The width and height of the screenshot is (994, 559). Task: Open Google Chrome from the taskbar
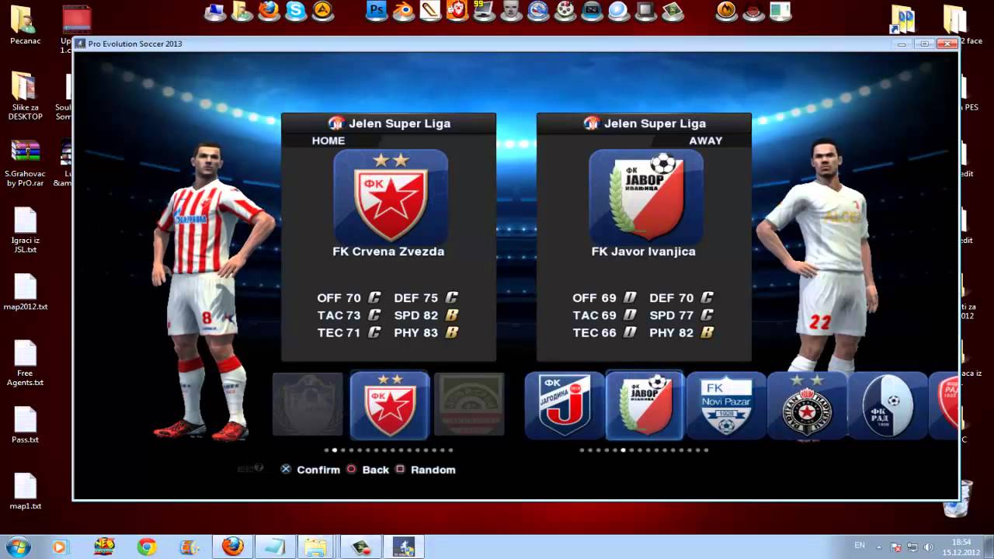[147, 547]
